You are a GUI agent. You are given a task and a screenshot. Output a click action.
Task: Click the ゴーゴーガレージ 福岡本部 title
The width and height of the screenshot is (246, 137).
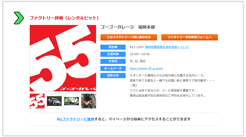click(127, 27)
